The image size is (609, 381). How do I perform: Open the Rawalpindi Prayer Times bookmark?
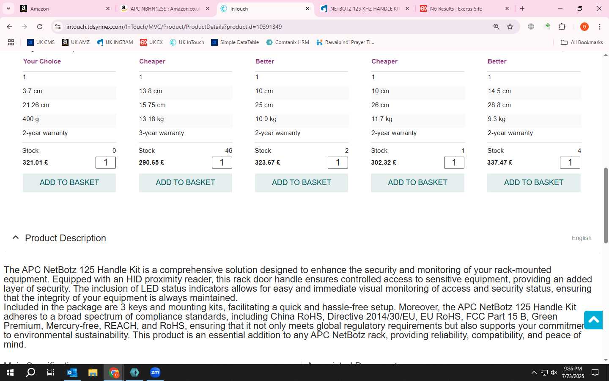(x=345, y=42)
